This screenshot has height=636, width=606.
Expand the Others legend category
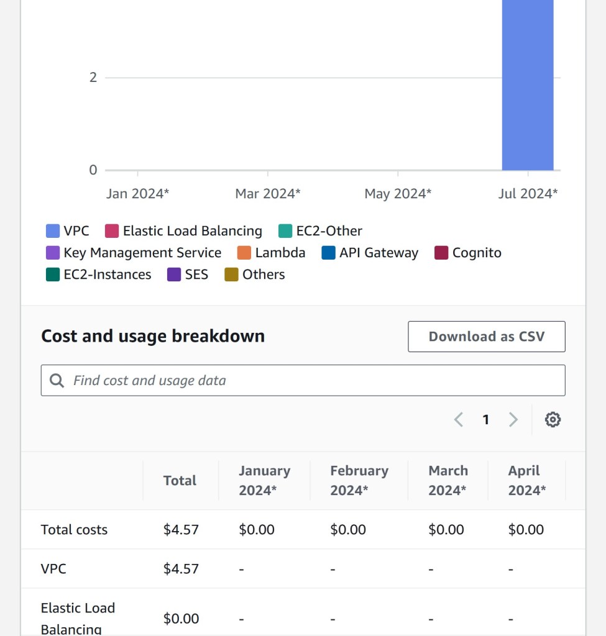point(255,275)
